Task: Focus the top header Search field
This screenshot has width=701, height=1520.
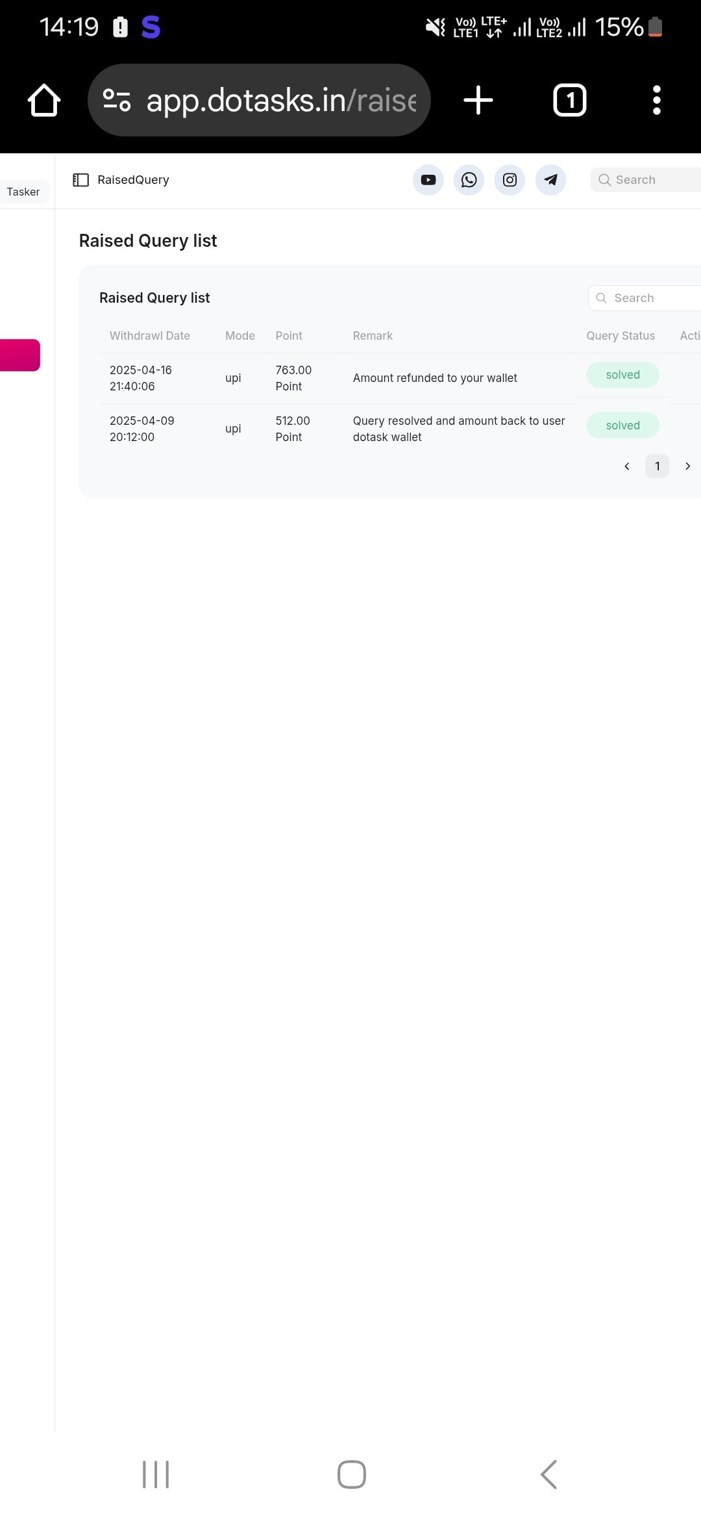Action: coord(646,180)
